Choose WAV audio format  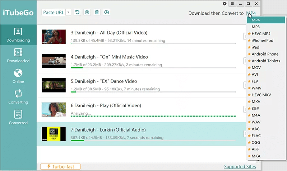pos(266,122)
